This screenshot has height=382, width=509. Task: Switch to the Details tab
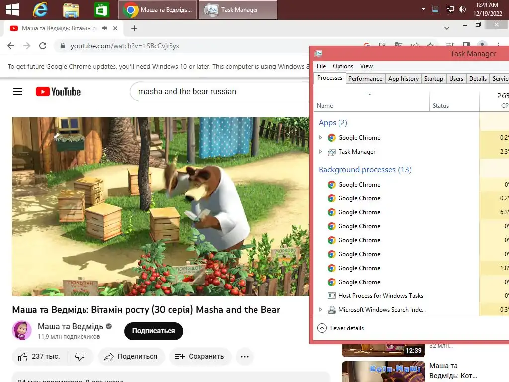[x=478, y=79]
